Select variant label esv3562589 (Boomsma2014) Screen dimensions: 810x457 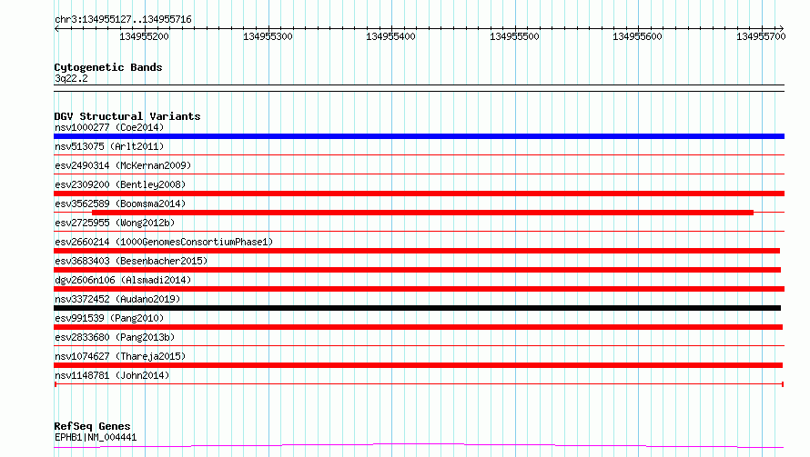click(120, 204)
